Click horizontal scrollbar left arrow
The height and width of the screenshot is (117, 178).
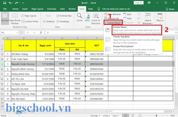coord(111,111)
